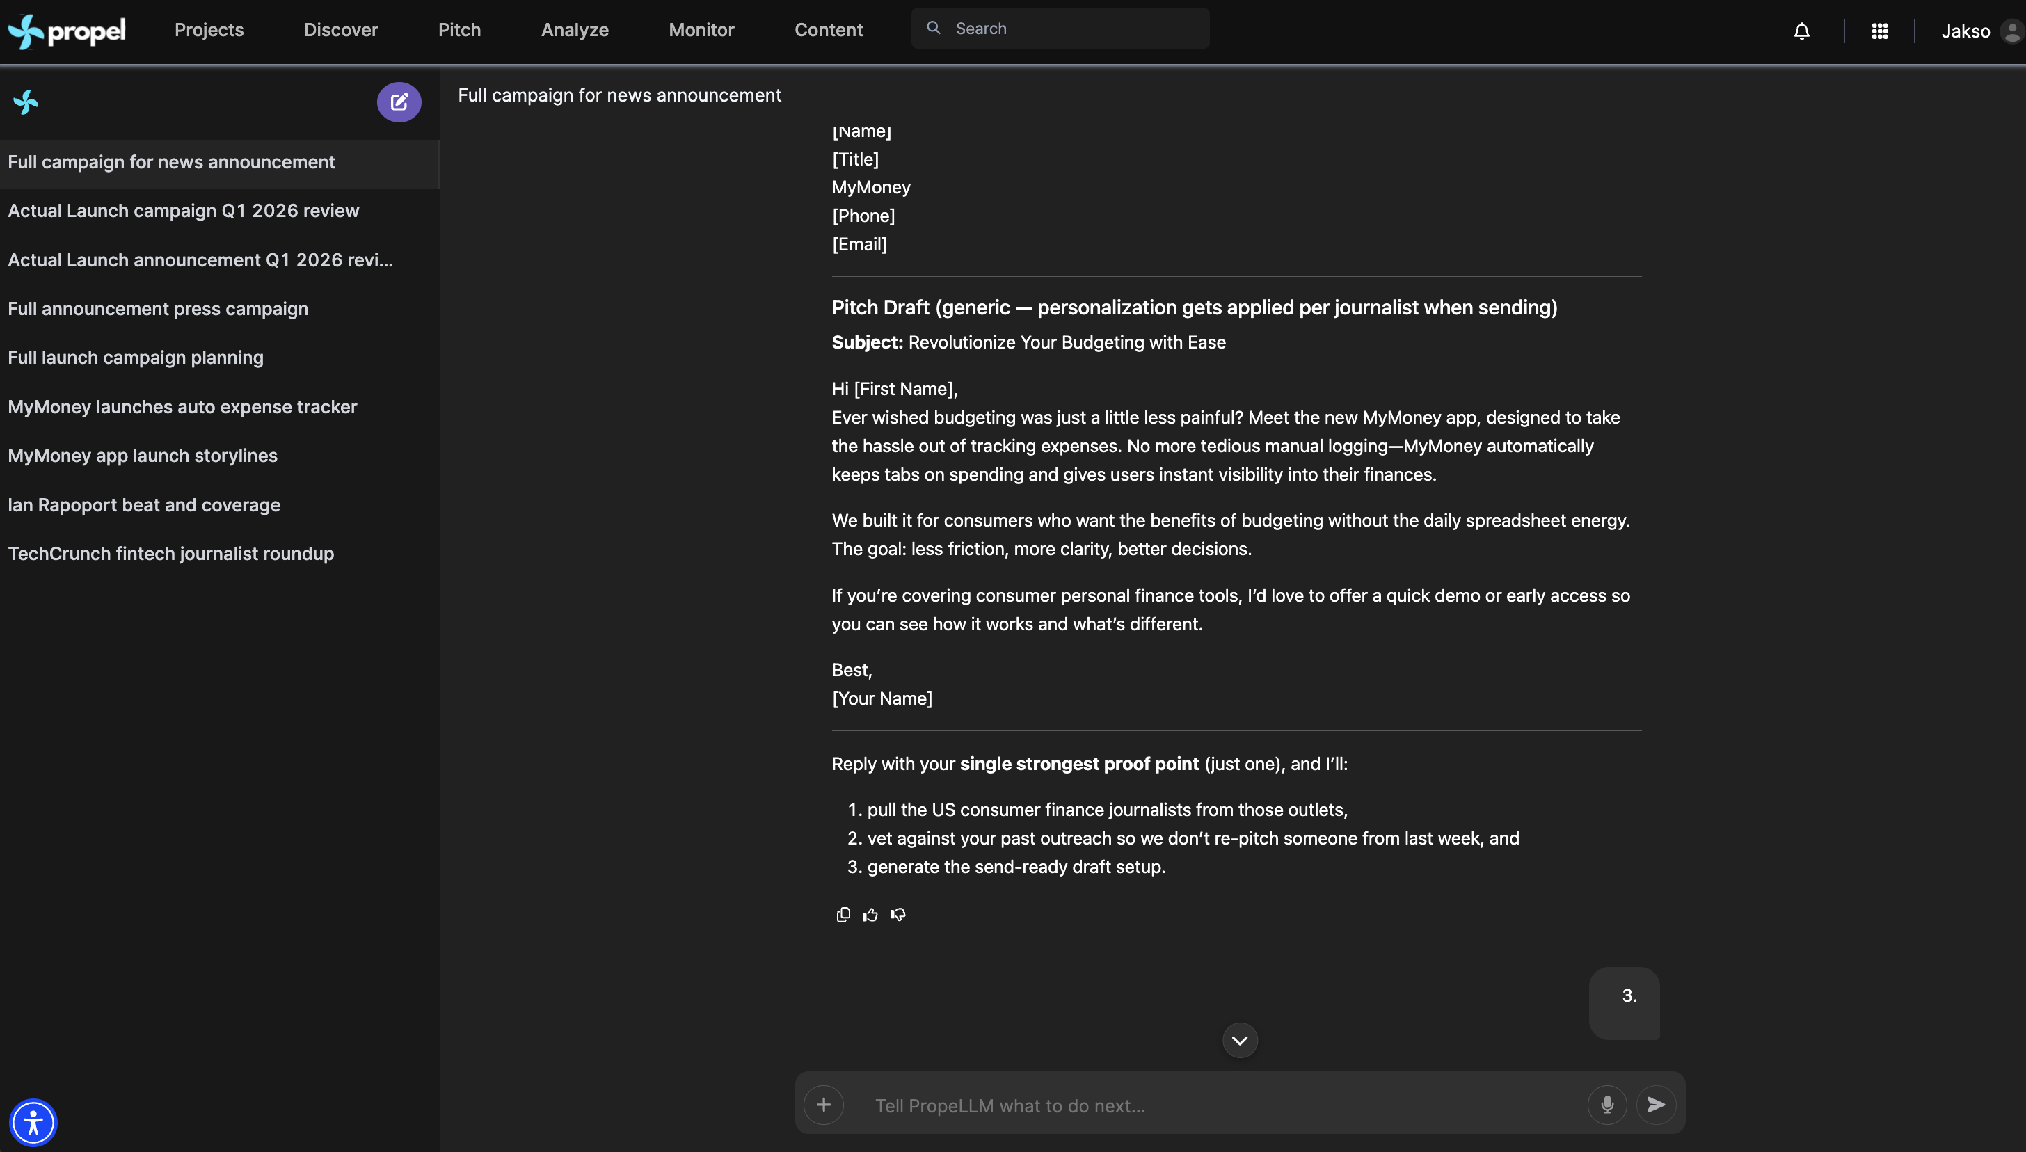Open the notifications bell

pyautogui.click(x=1801, y=31)
